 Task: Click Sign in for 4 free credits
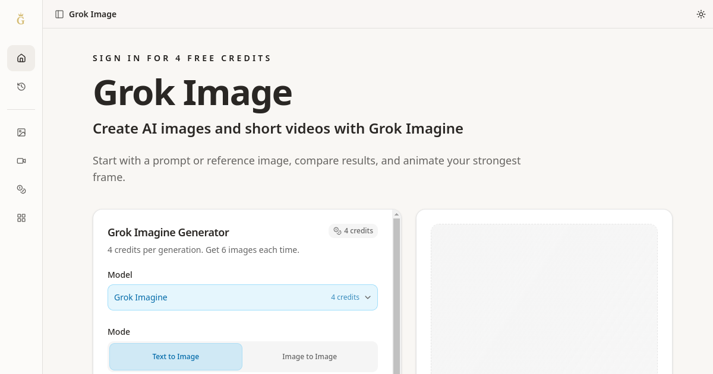pos(182,58)
